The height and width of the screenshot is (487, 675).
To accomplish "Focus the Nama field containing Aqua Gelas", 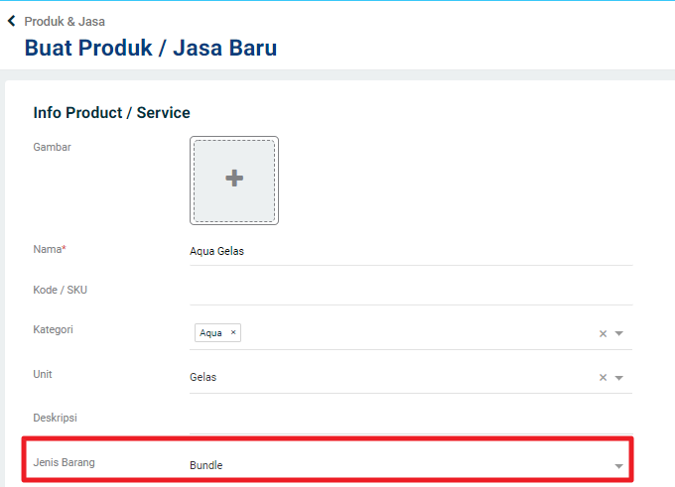I will [x=411, y=251].
